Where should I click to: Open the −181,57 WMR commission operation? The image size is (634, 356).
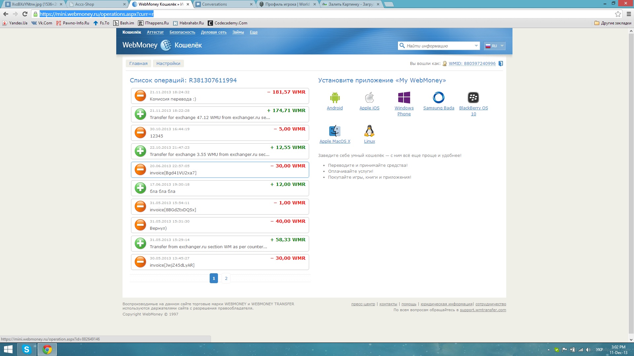pos(220,96)
